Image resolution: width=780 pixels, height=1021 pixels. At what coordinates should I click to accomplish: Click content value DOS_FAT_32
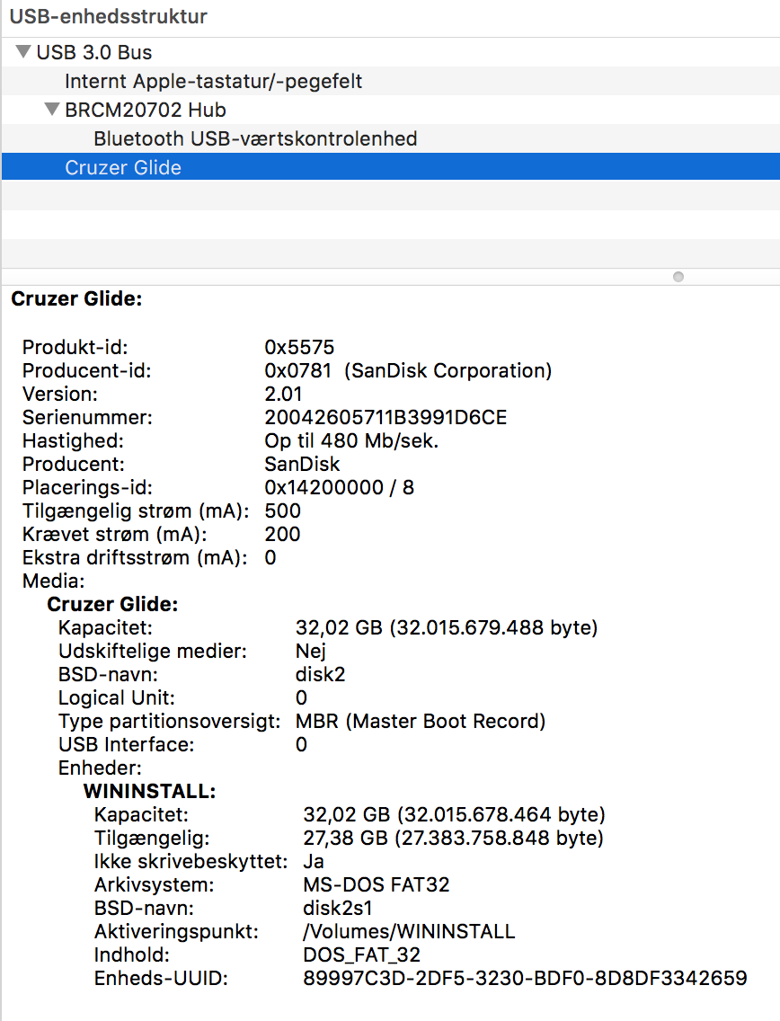tap(361, 955)
